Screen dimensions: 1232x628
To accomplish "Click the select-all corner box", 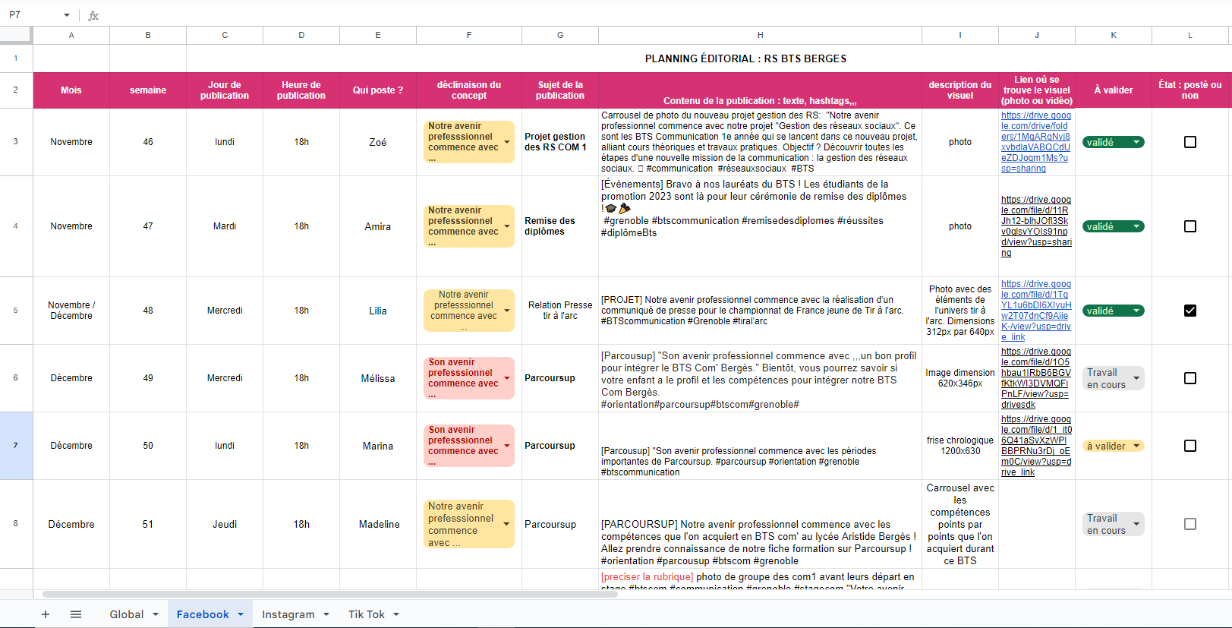I will click(x=16, y=35).
